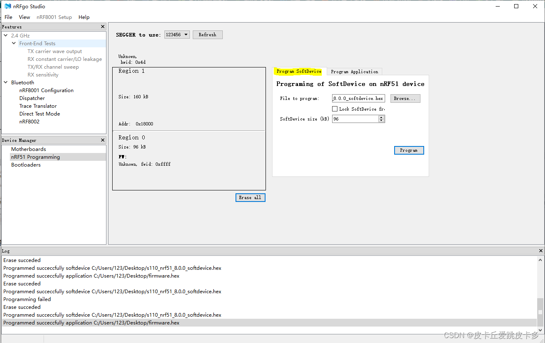The image size is (545, 343).
Task: Open Trace Translator
Action: pos(38,106)
